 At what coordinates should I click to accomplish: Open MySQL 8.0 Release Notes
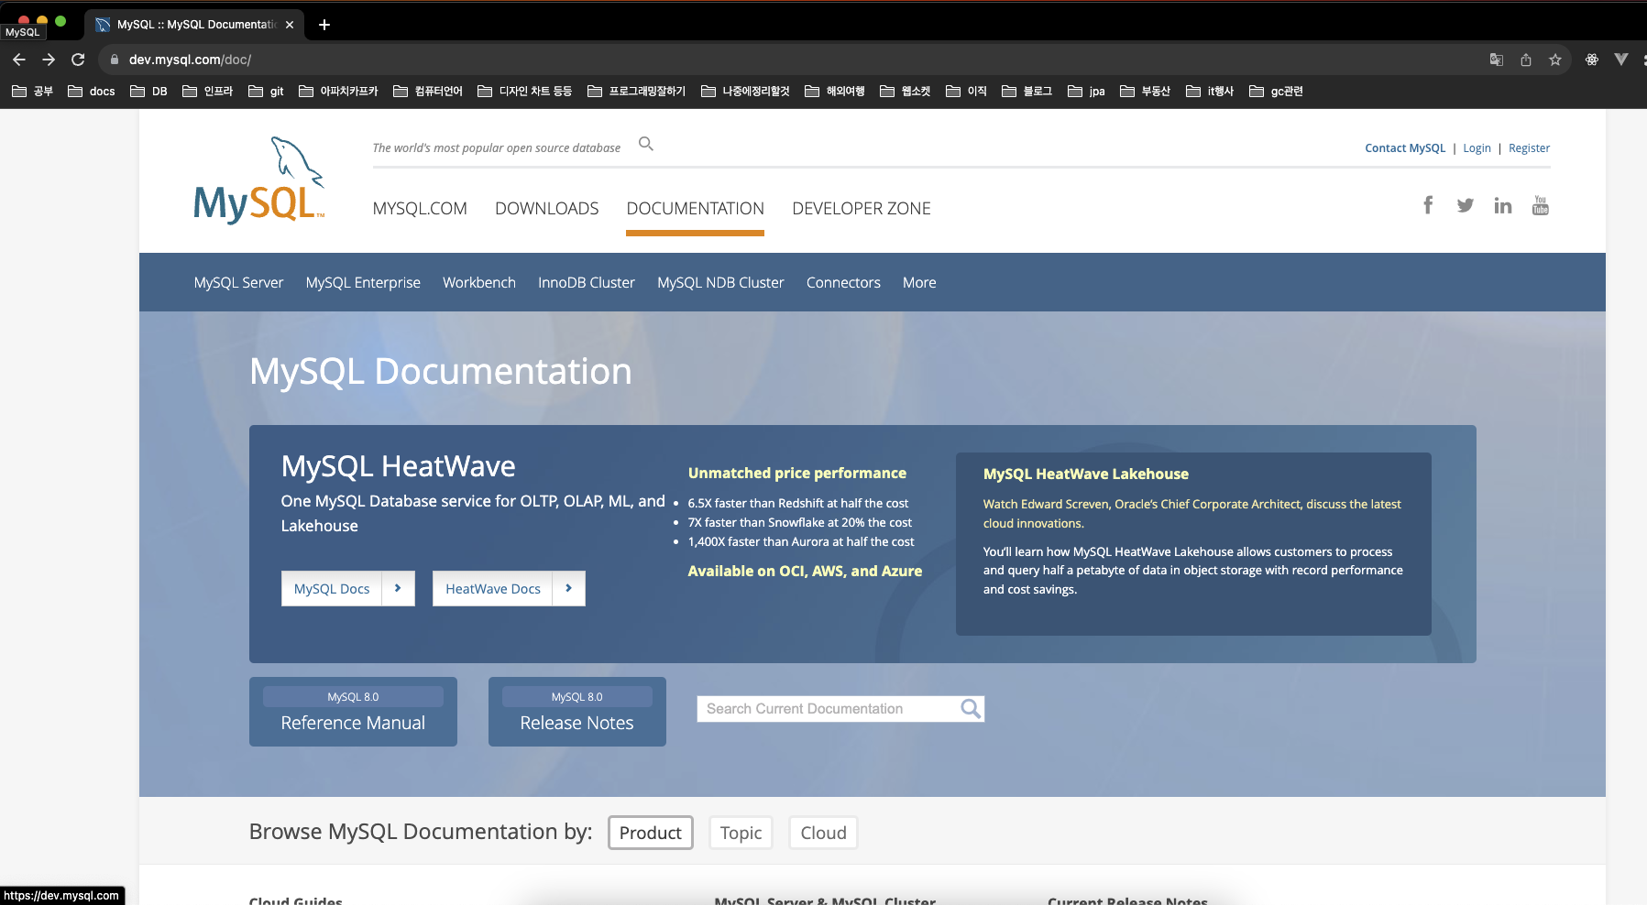pyautogui.click(x=577, y=712)
